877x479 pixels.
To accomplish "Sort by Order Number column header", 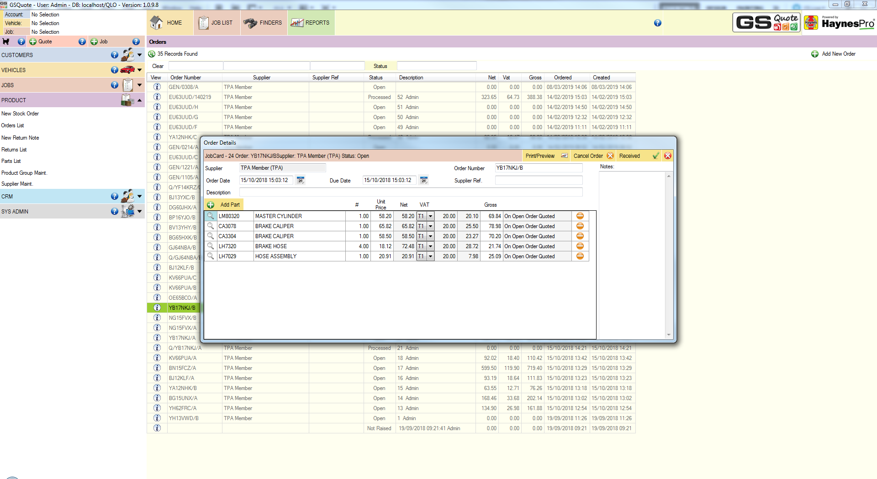I will (x=185, y=78).
